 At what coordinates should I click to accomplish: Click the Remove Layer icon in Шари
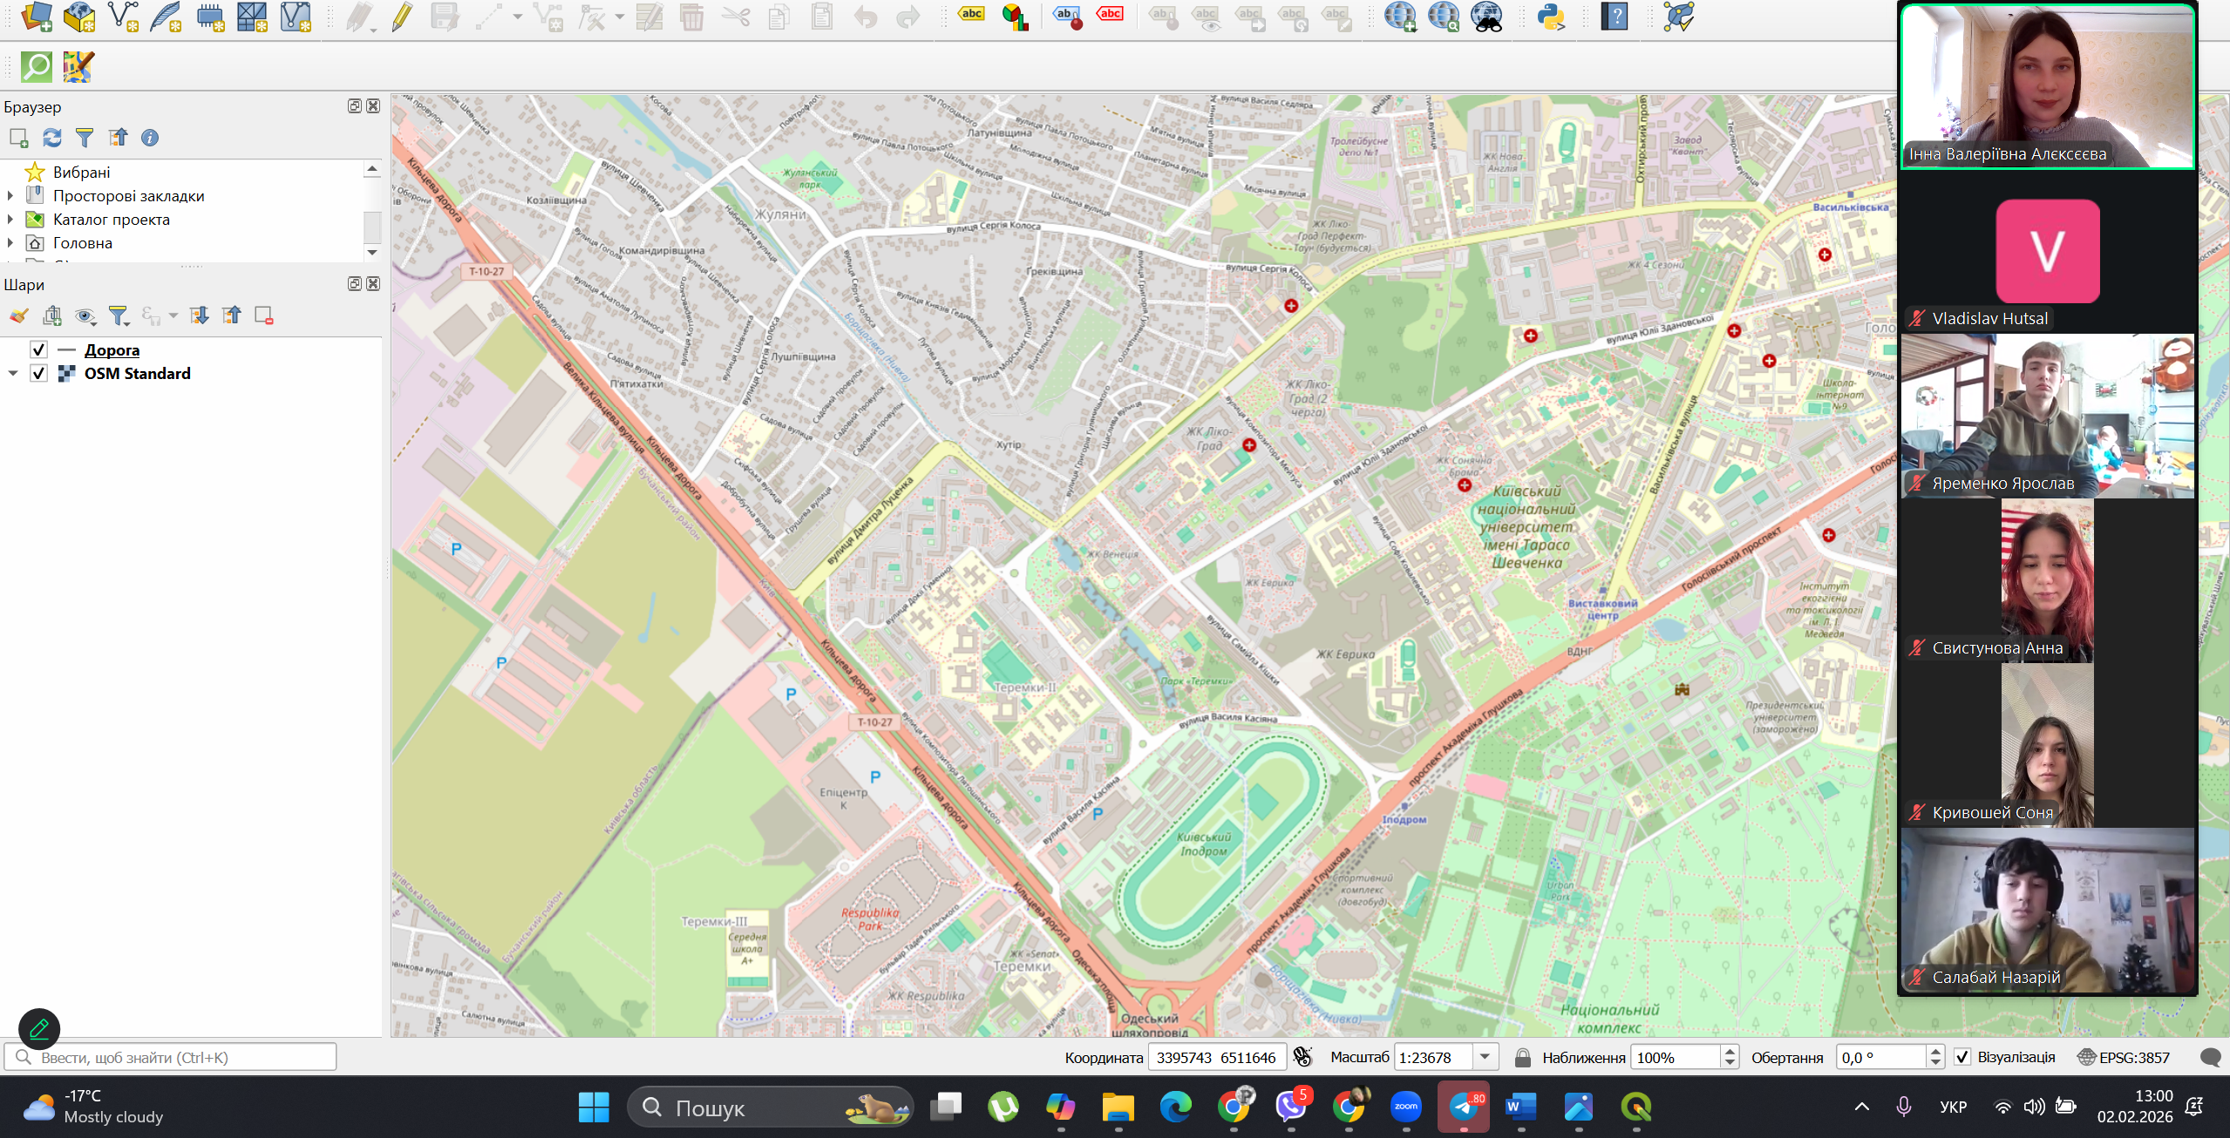(263, 315)
